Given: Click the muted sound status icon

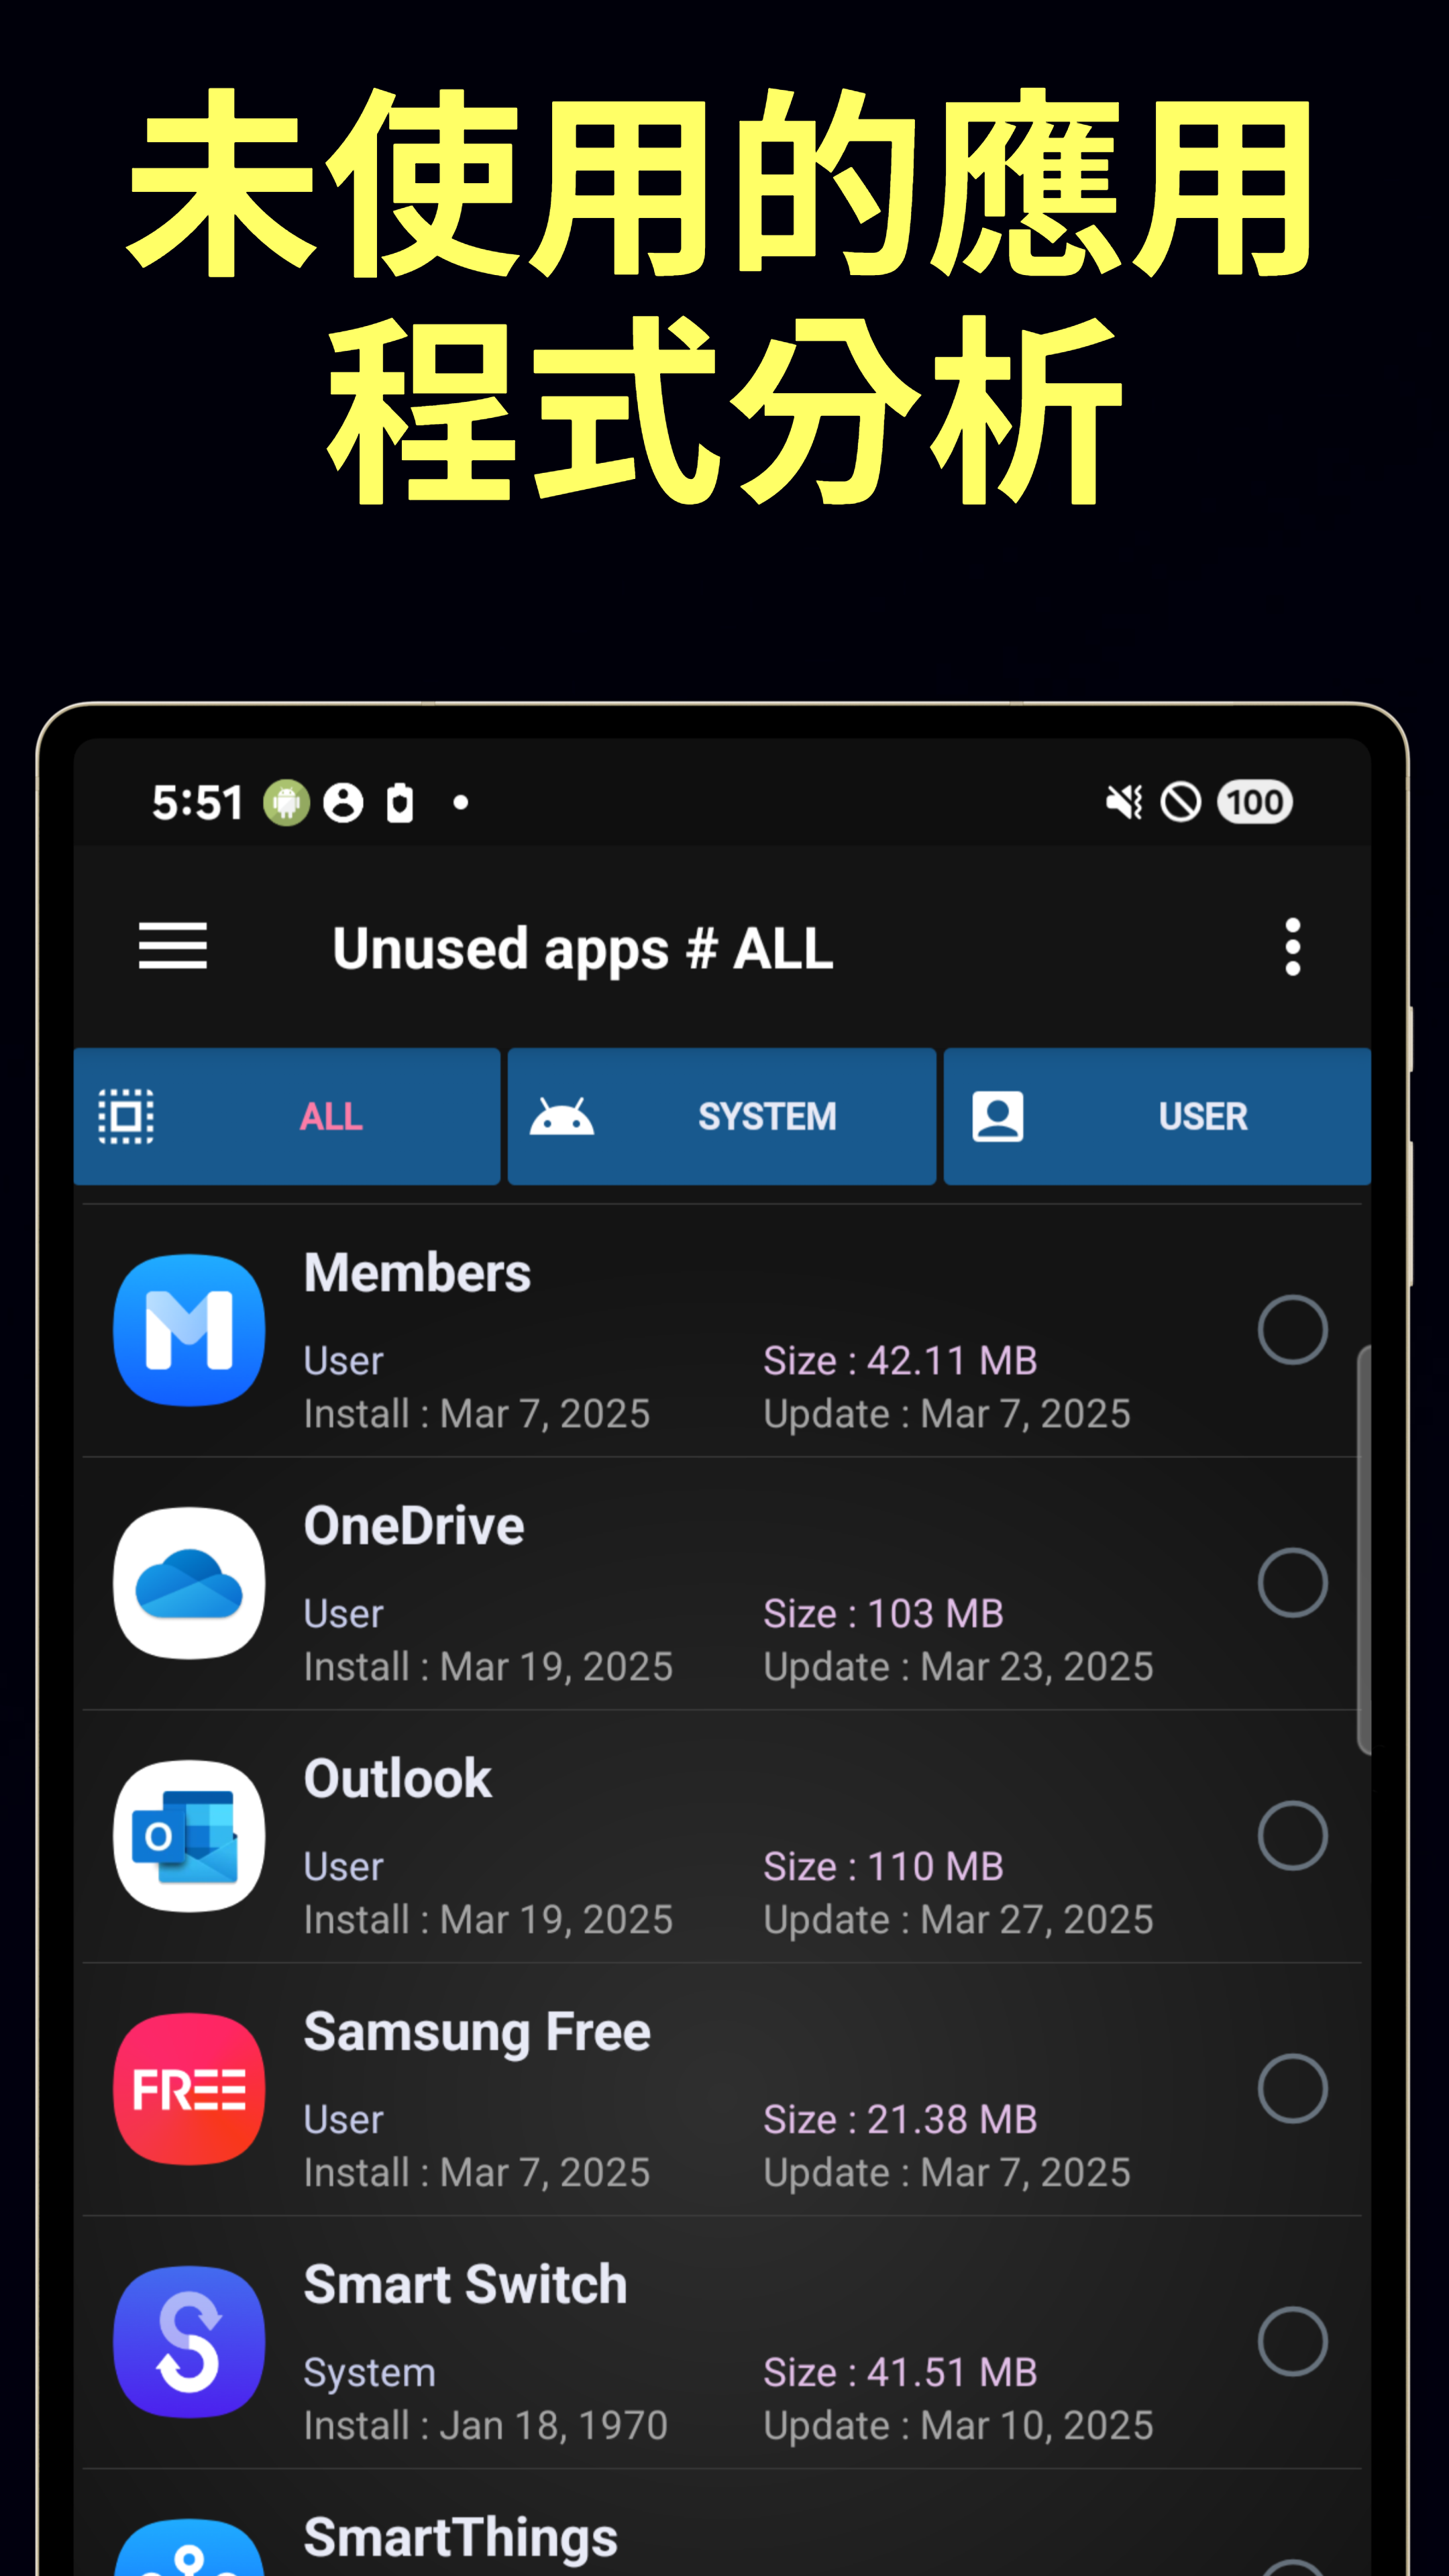Looking at the screenshot, I should coord(1125,802).
